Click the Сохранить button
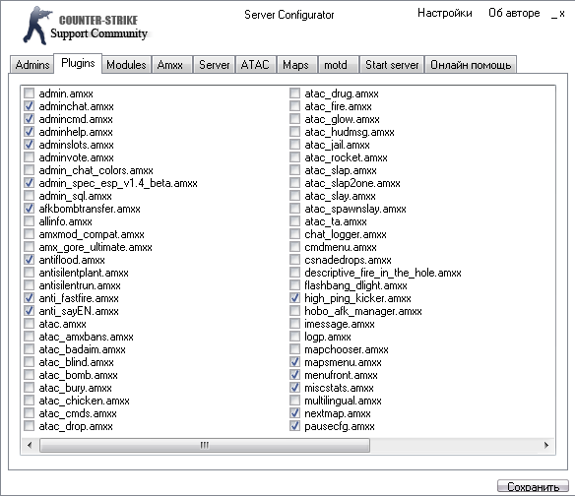The width and height of the screenshot is (575, 496). click(x=533, y=486)
